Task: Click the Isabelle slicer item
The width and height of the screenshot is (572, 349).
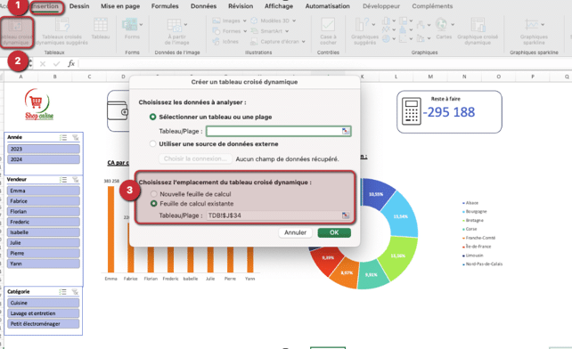Action: (44, 232)
